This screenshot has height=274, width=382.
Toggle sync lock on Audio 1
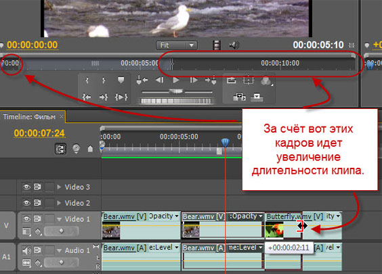coord(37,250)
